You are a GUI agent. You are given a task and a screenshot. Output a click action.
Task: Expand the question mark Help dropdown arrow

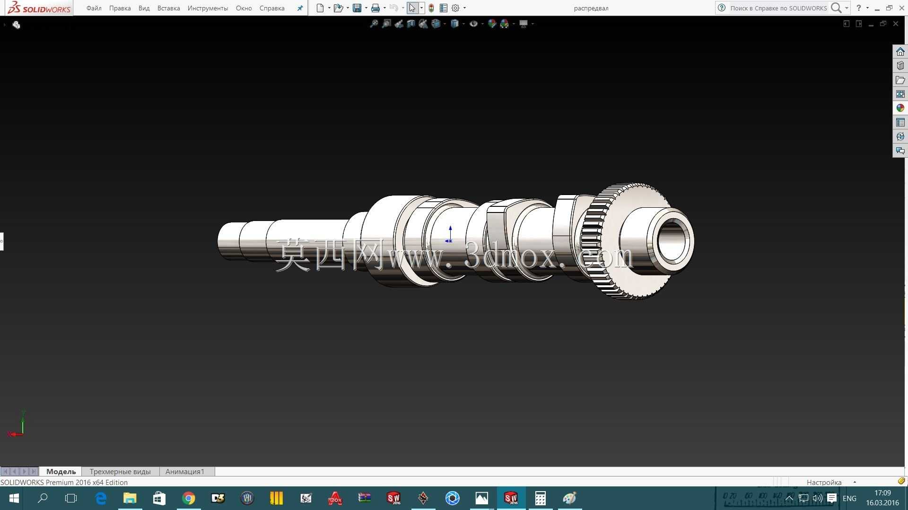coord(867,8)
